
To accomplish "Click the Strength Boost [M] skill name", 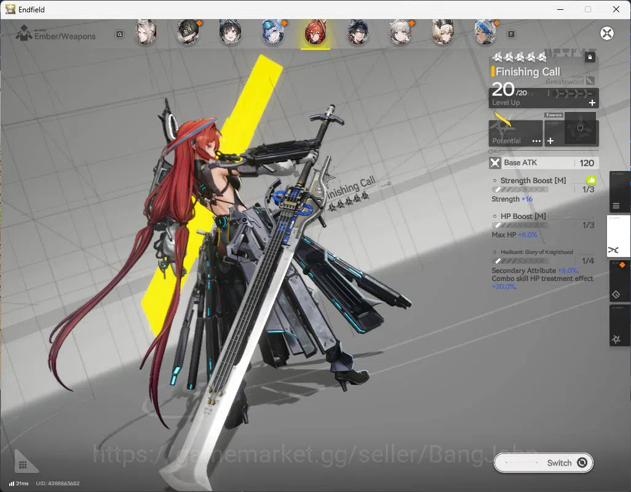I will point(533,181).
